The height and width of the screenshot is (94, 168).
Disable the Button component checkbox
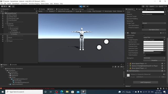click(x=130, y=33)
